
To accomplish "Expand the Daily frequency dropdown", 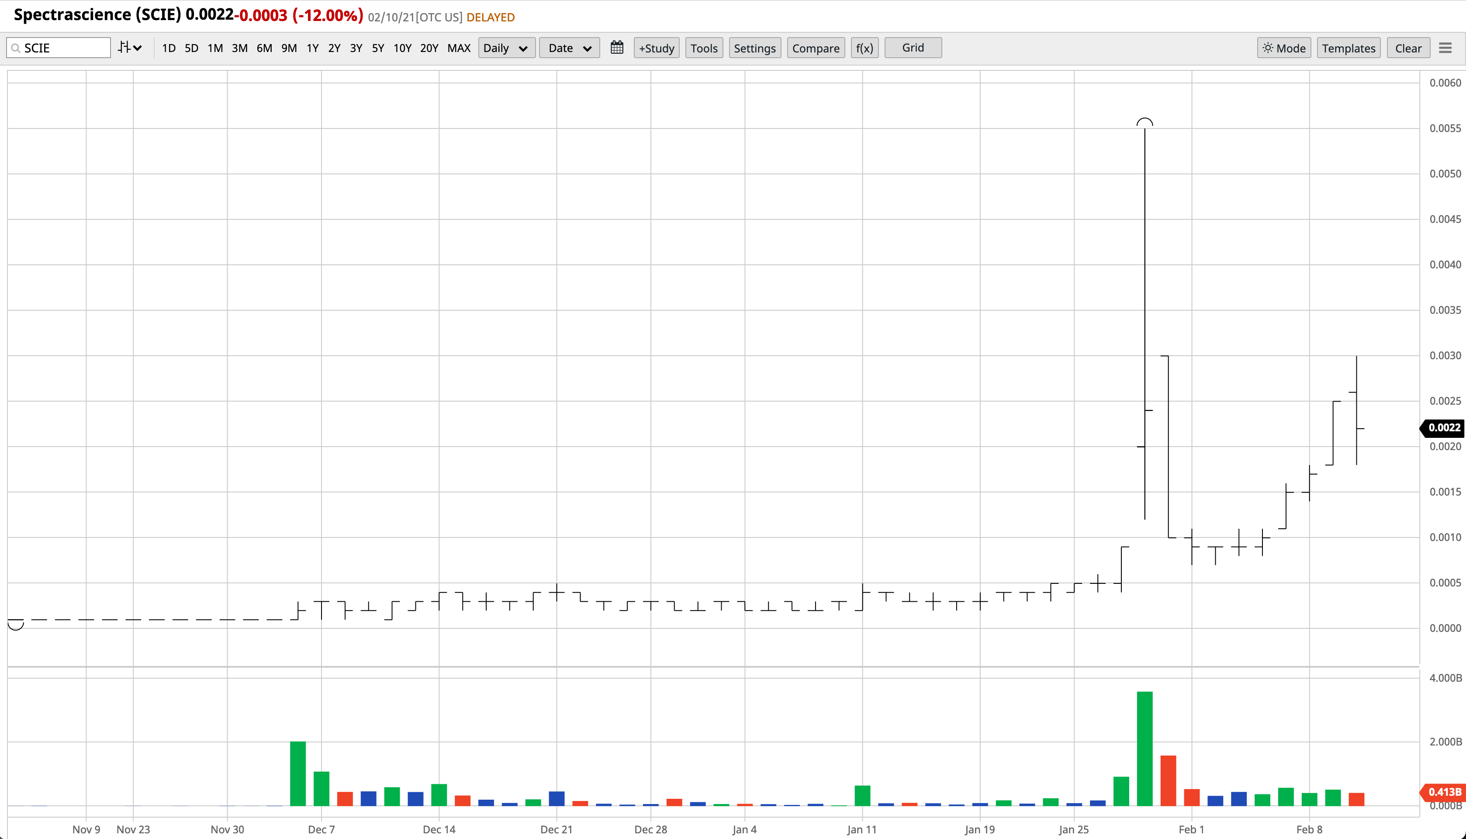I will click(x=506, y=48).
